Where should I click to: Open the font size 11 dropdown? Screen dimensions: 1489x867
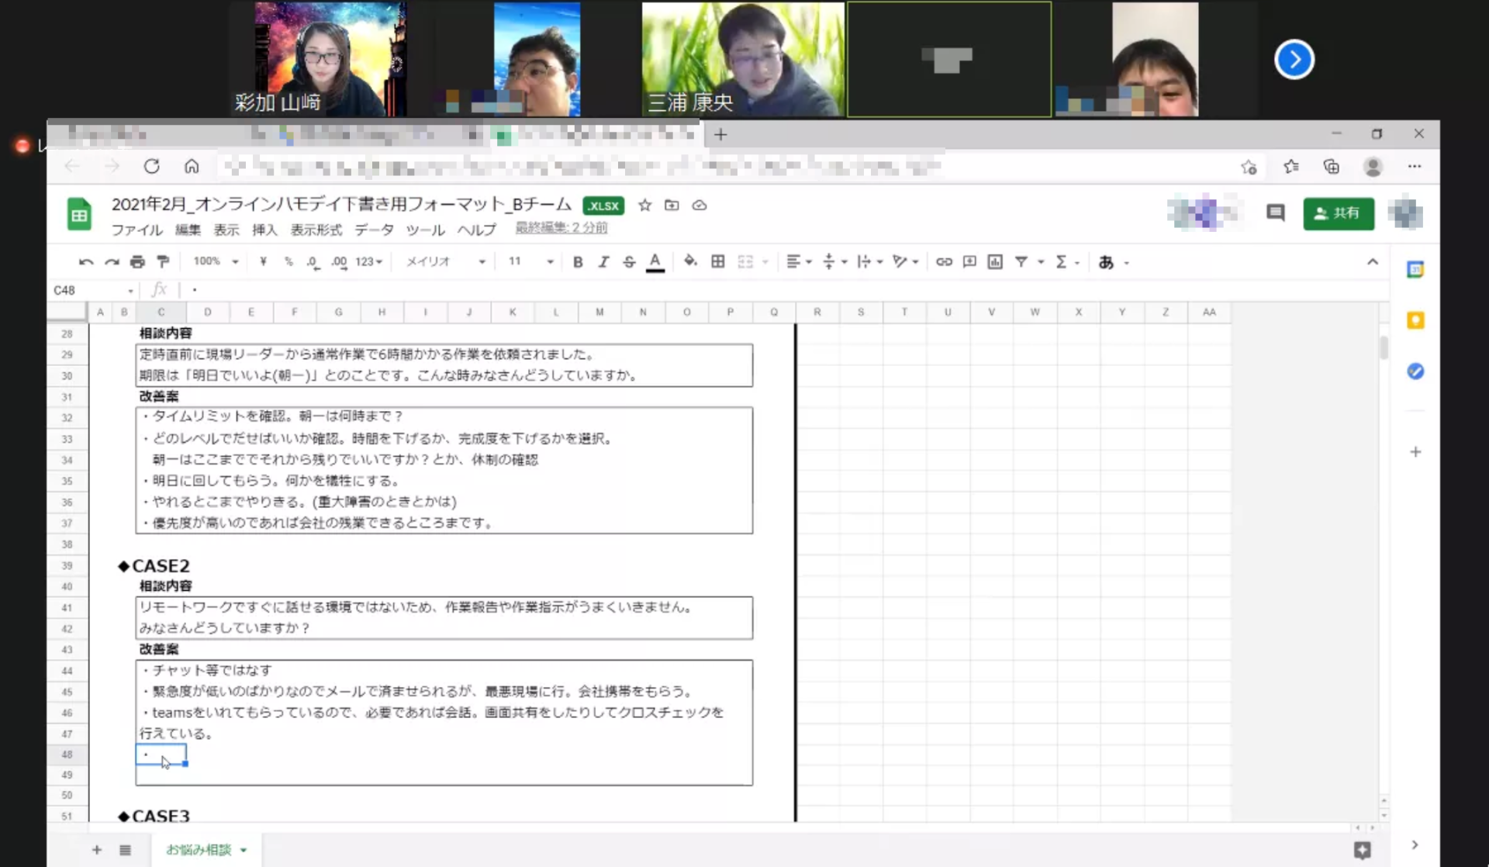pyautogui.click(x=531, y=262)
